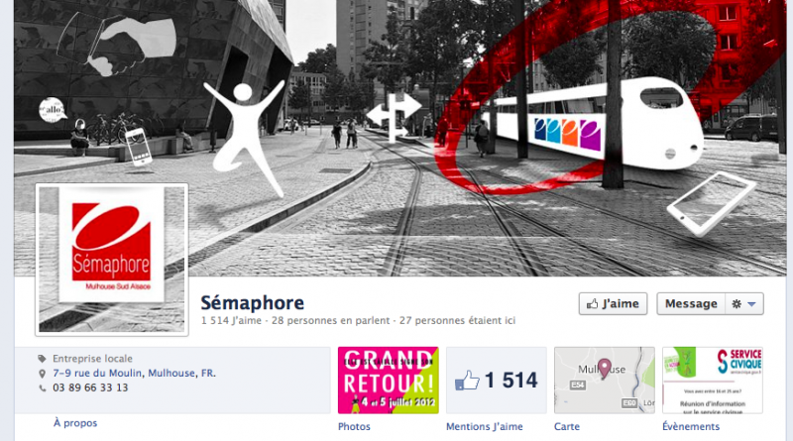Click the phone icon beside 03 89 66 33 13
The height and width of the screenshot is (441, 793).
[x=42, y=388]
